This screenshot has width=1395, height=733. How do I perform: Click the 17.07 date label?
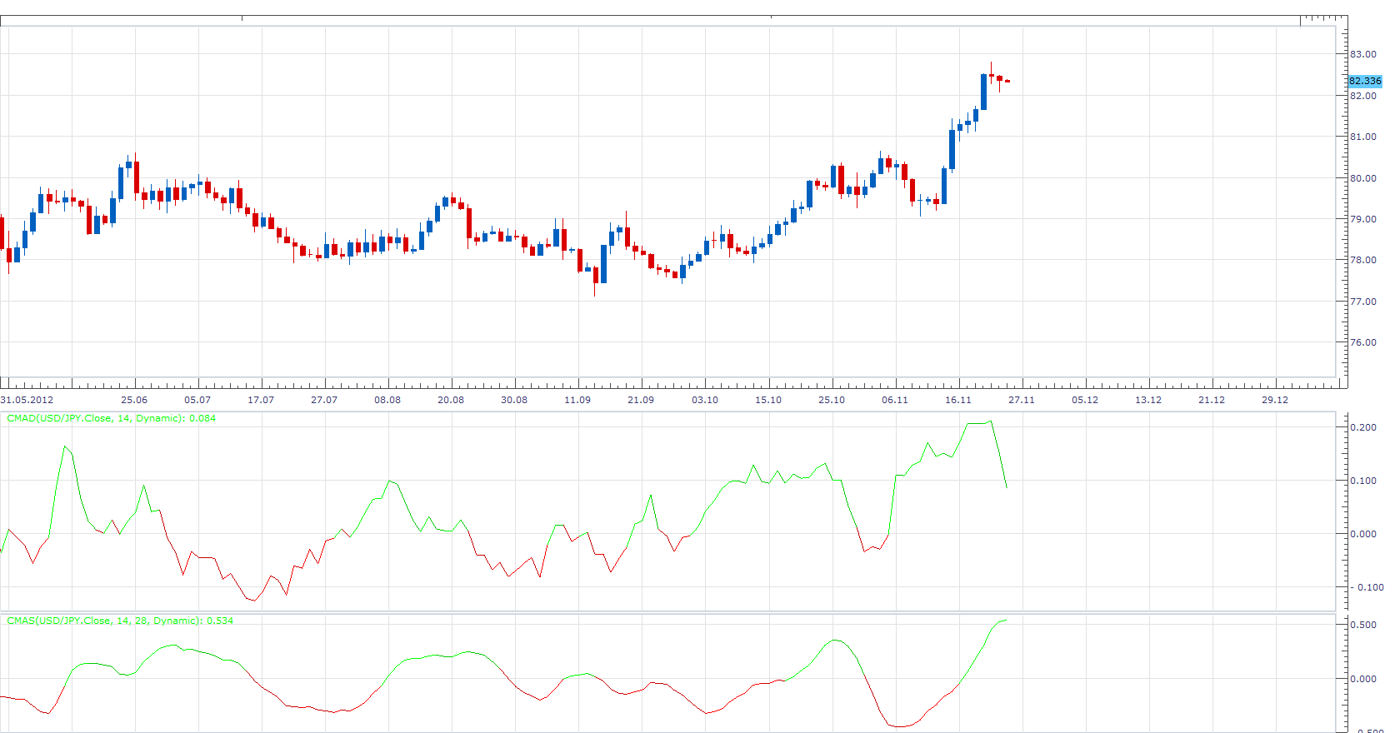click(x=261, y=400)
